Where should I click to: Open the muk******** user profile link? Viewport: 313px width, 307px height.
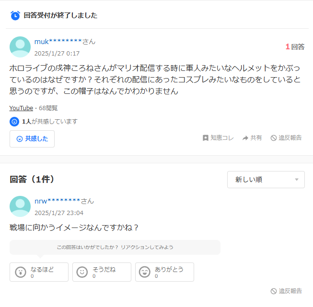pos(65,42)
